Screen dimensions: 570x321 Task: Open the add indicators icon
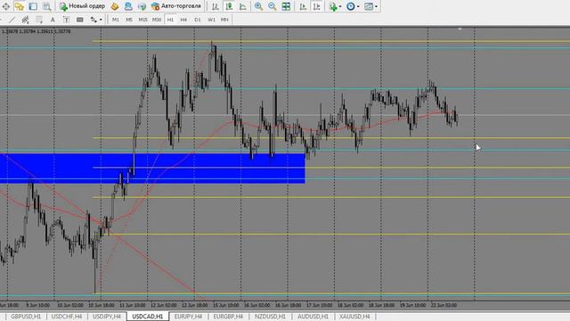[333, 6]
